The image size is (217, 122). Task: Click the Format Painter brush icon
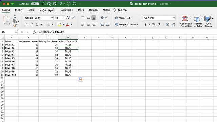click(x=15, y=26)
